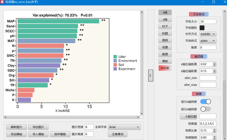This screenshot has width=227, height=140.
Task: Increase 刻度长度 using the up arrow
Action: coord(214,129)
